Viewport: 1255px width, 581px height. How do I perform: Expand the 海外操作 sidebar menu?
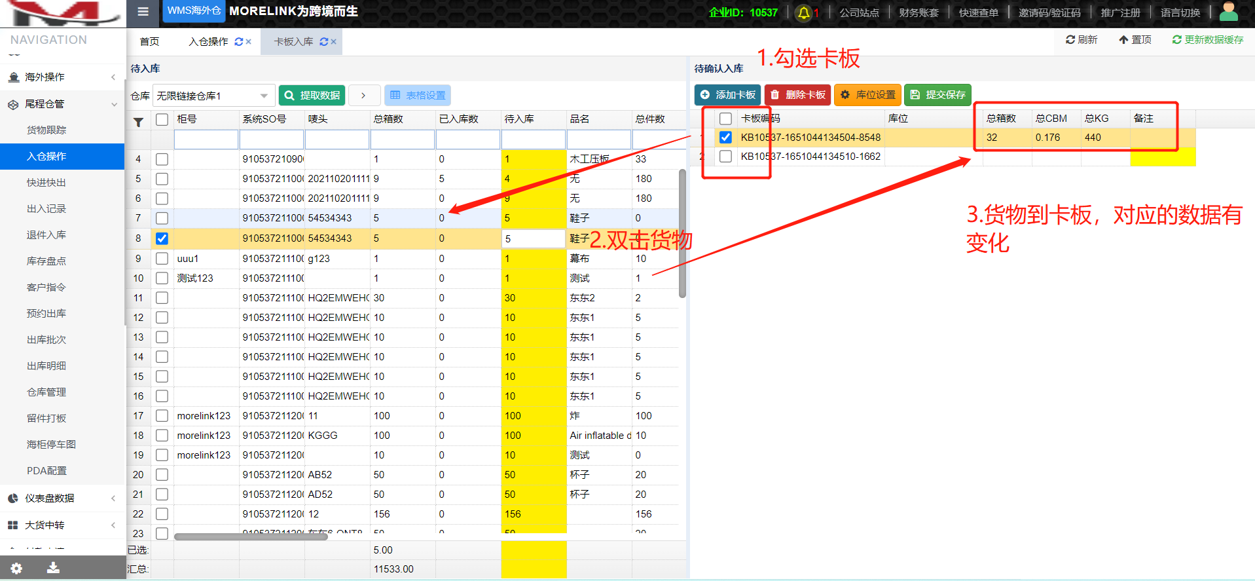click(x=62, y=77)
